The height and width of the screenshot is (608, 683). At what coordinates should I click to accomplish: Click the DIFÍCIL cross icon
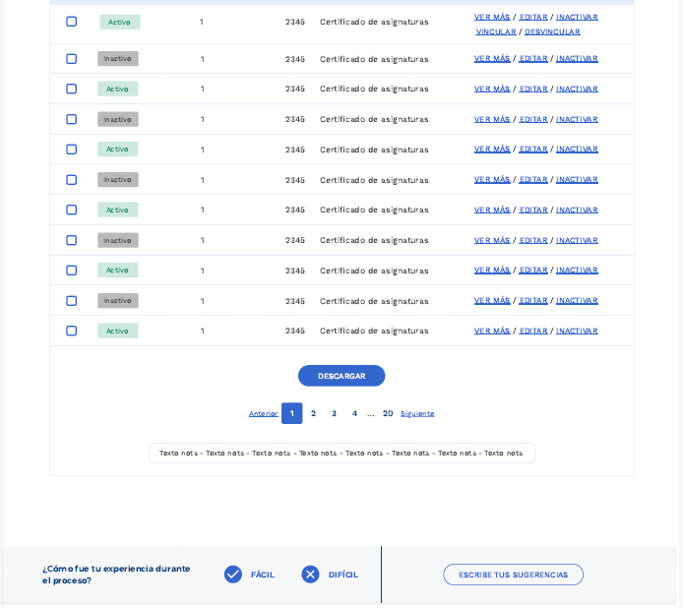(310, 575)
